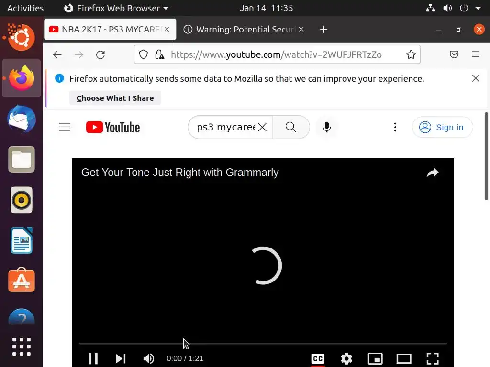Screen dimensions: 490x367
Task: Launch Thunderbird Mail from dock
Action: point(21,119)
